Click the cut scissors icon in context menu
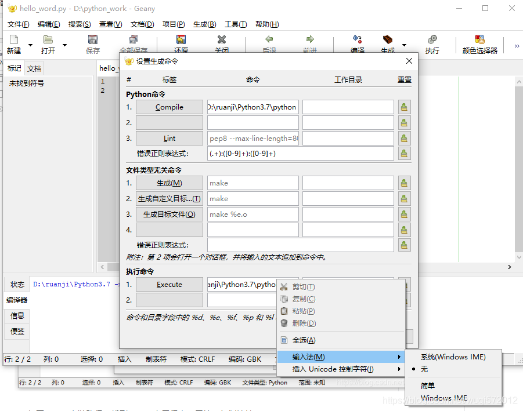 pyautogui.click(x=284, y=287)
